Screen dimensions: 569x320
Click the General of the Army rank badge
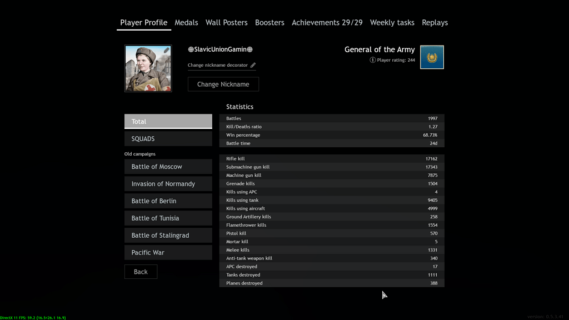432,57
